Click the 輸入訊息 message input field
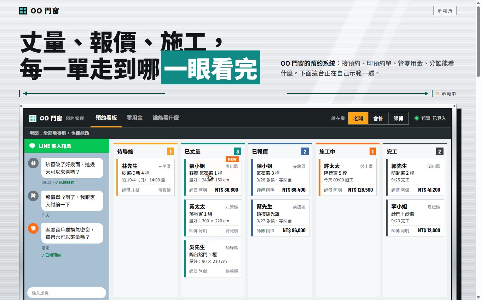Screen dimensions: 481x300 [x=66, y=293]
